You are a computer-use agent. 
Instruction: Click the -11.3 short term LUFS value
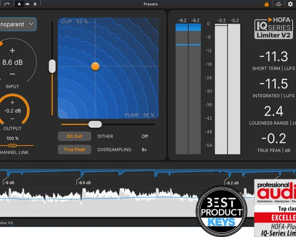tap(274, 56)
